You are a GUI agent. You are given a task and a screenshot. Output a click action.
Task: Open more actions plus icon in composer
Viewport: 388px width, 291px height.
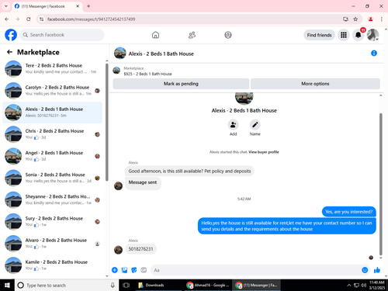coord(115,270)
